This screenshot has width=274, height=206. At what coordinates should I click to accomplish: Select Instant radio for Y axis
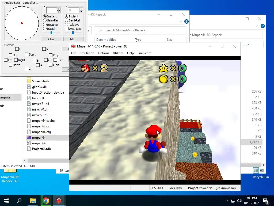(x=66, y=16)
